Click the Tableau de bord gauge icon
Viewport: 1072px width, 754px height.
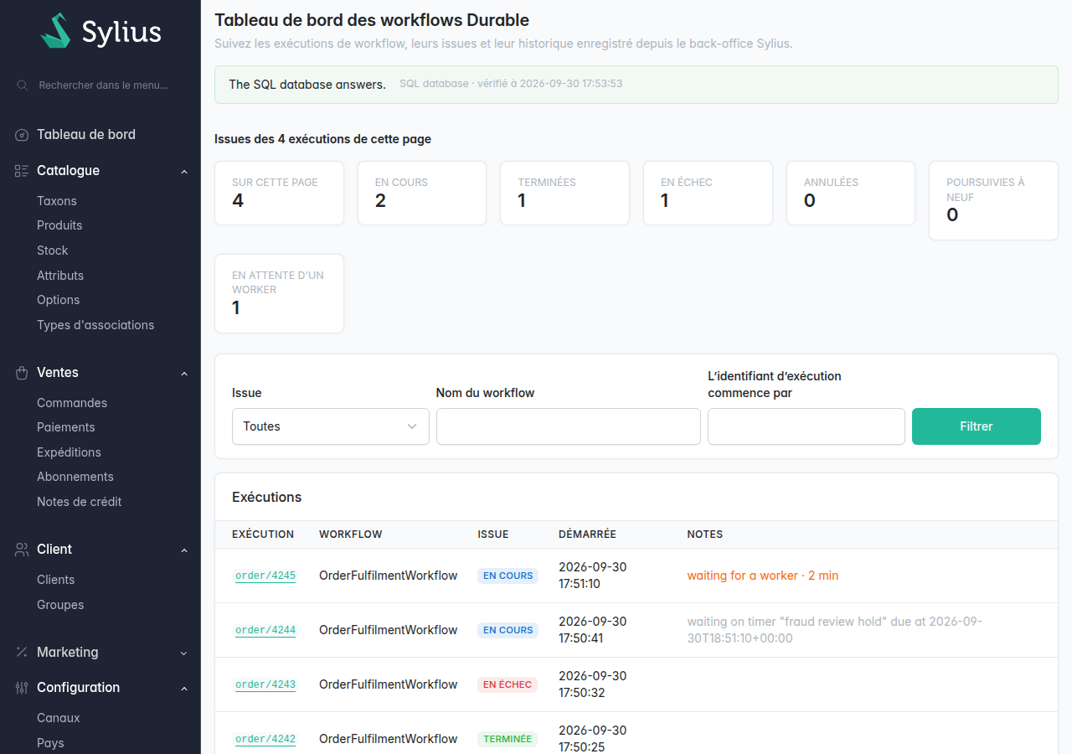point(22,135)
